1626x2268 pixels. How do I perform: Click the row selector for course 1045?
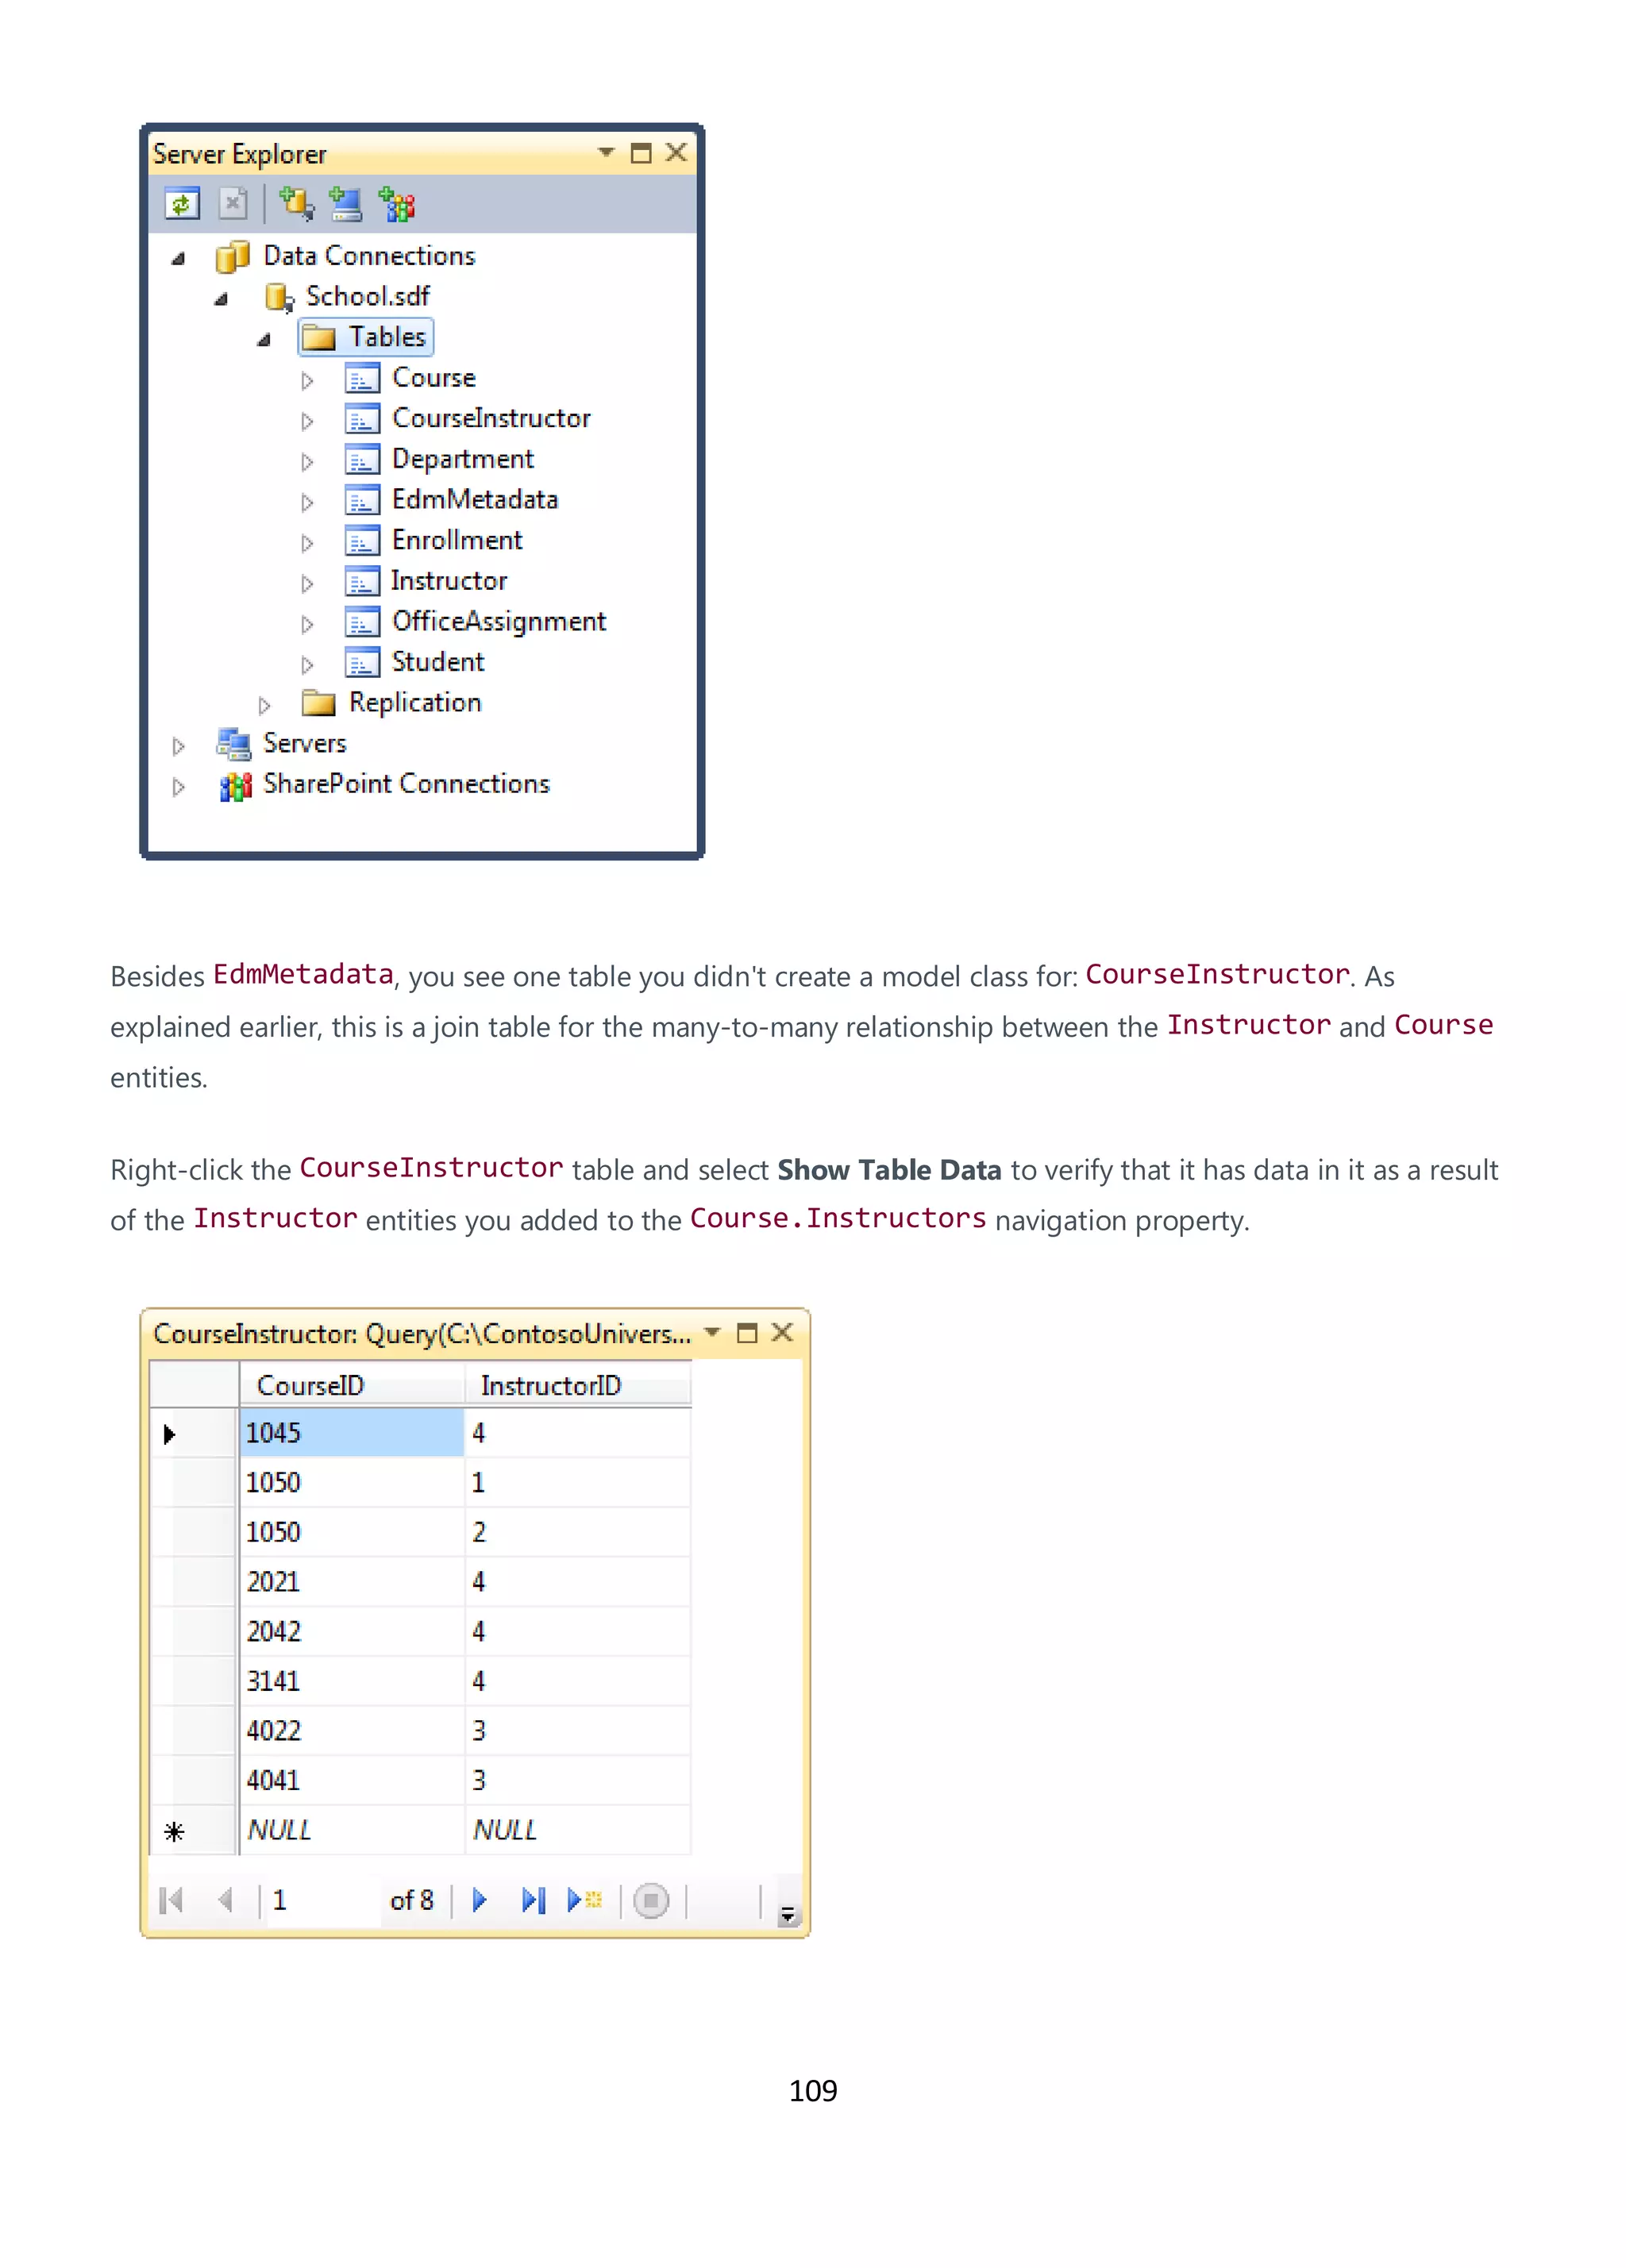(x=194, y=1433)
